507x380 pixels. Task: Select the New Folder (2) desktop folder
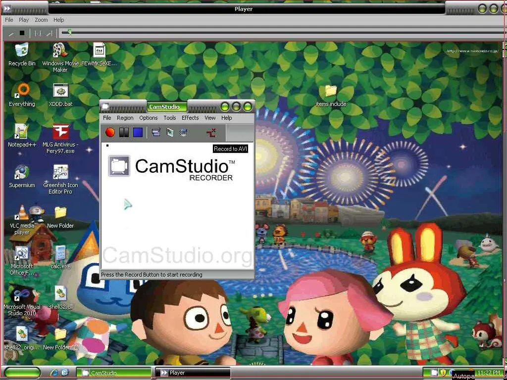[60, 338]
